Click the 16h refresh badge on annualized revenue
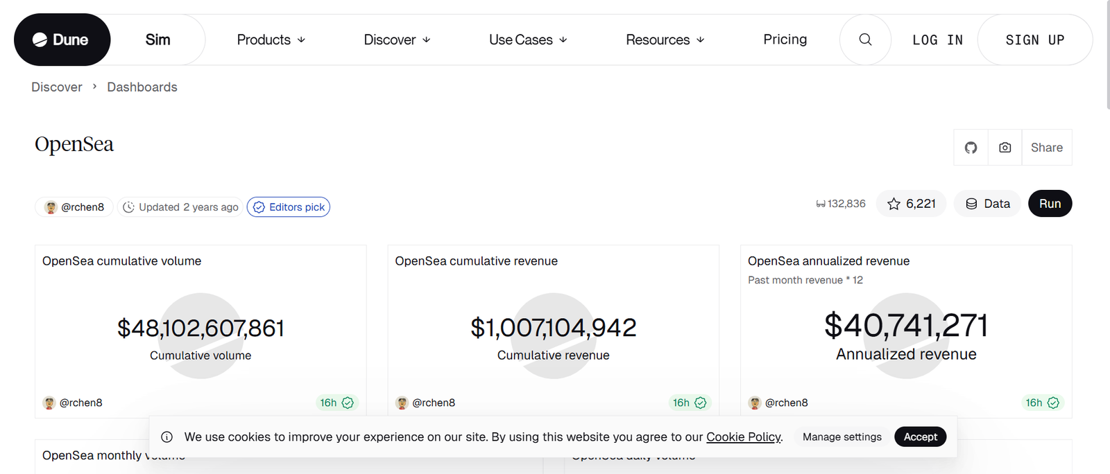1110x474 pixels. tap(1042, 403)
